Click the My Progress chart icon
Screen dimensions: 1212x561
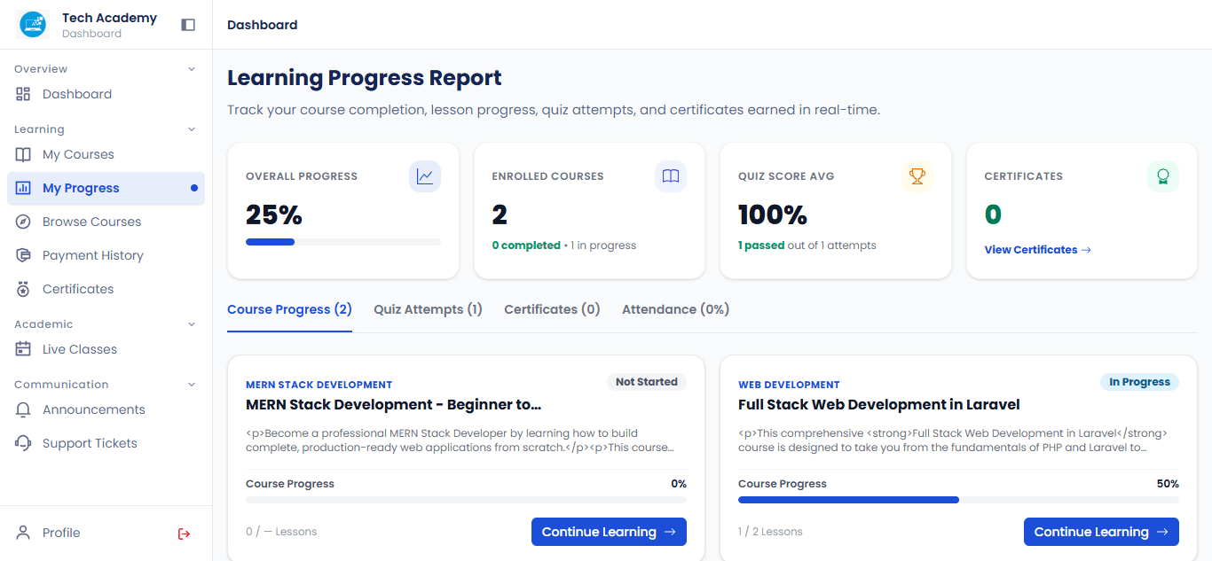[x=24, y=188]
